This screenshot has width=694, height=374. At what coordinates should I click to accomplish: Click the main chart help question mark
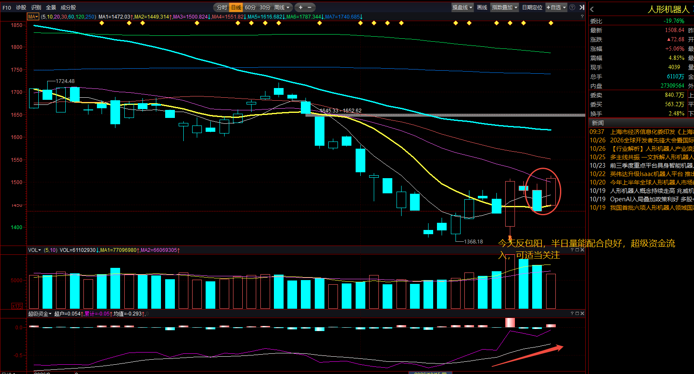click(582, 17)
